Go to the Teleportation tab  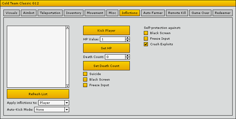[50, 13]
